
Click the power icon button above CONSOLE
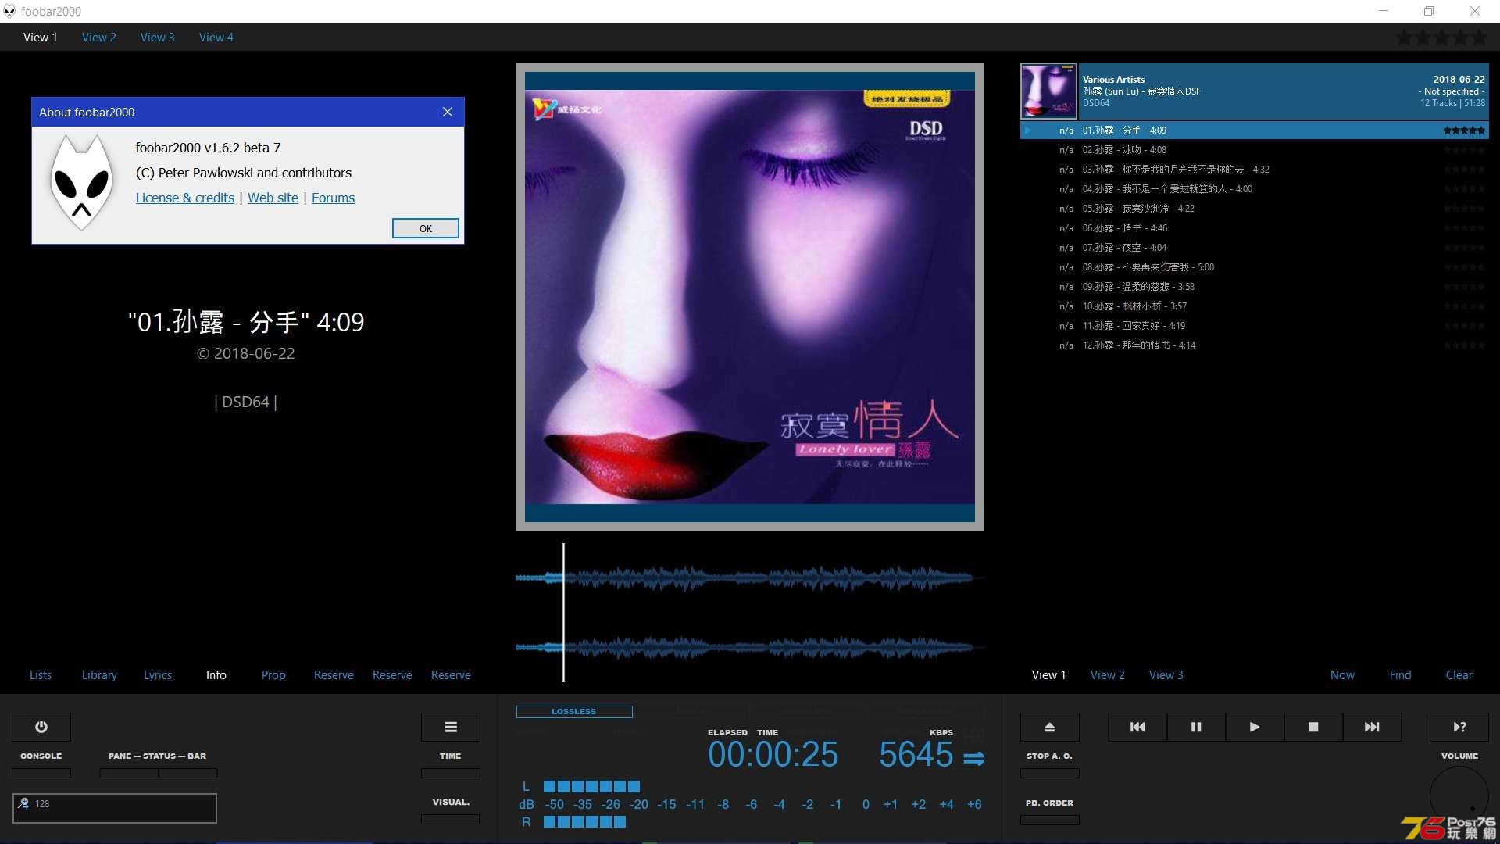[41, 727]
